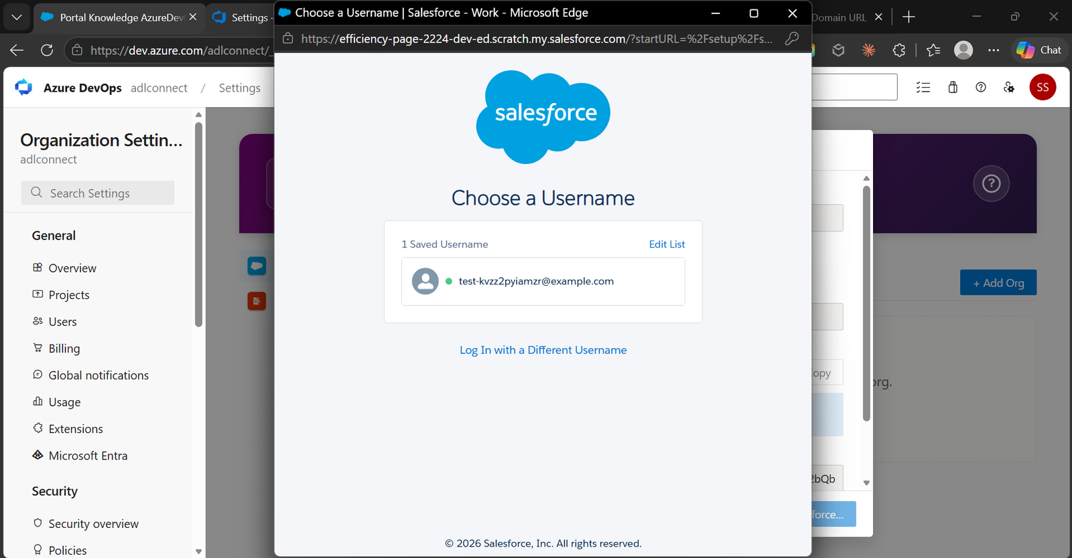Open a new browser tab
Screen dimensions: 1072x558
coord(909,17)
